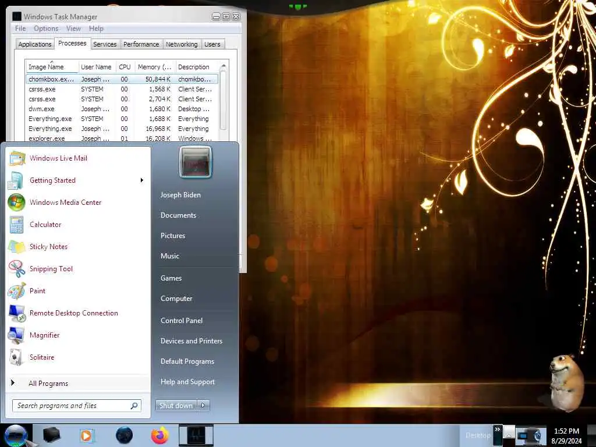Open Magnifier from Start menu
The width and height of the screenshot is (596, 447).
pyautogui.click(x=44, y=335)
